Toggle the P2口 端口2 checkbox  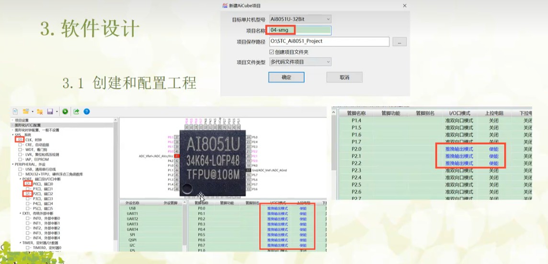(28, 194)
